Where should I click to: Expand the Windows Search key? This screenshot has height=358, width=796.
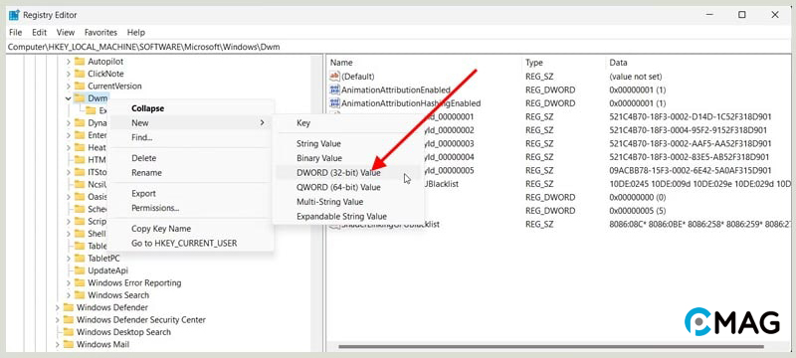click(68, 295)
